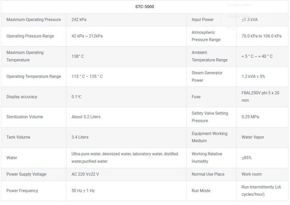Image resolution: width=290 pixels, height=205 pixels.
Task: Click the 70.0 kPa to 106.0 kPa value
Action: (261, 36)
